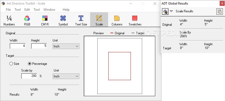Open the Window menu
The width and height of the screenshot is (225, 101).
(x=49, y=10)
